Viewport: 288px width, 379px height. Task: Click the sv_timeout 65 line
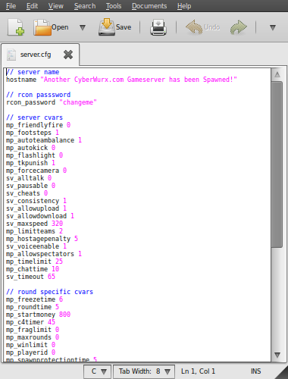click(x=30, y=277)
